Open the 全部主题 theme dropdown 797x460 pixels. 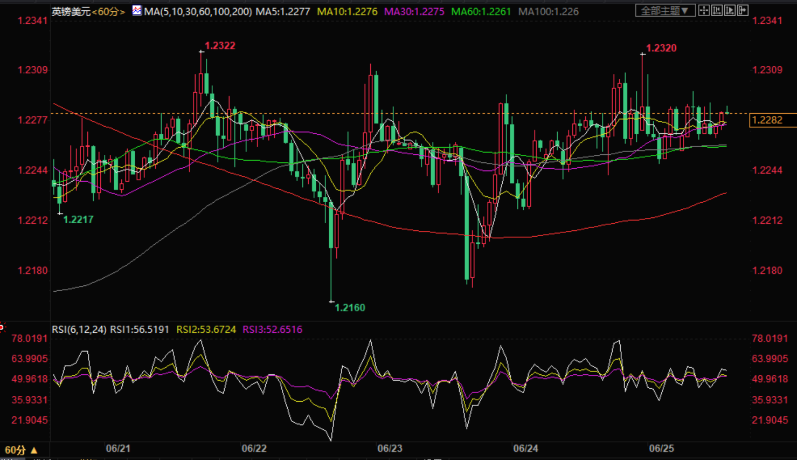665,10
